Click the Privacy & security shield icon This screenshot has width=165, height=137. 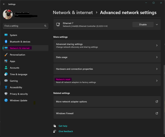(x=6, y=94)
